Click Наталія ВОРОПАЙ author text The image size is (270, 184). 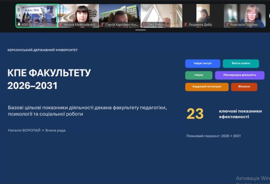point(24,130)
